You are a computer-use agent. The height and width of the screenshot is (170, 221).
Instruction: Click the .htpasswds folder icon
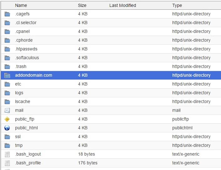(7, 49)
